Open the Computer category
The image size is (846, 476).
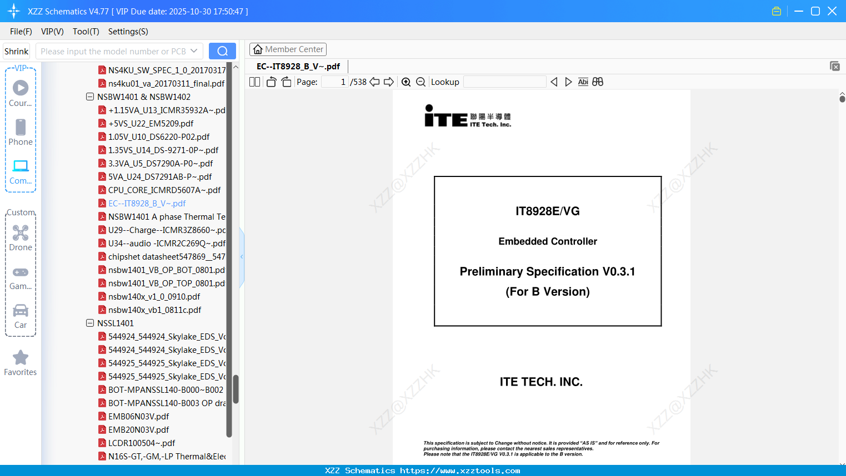click(x=21, y=171)
